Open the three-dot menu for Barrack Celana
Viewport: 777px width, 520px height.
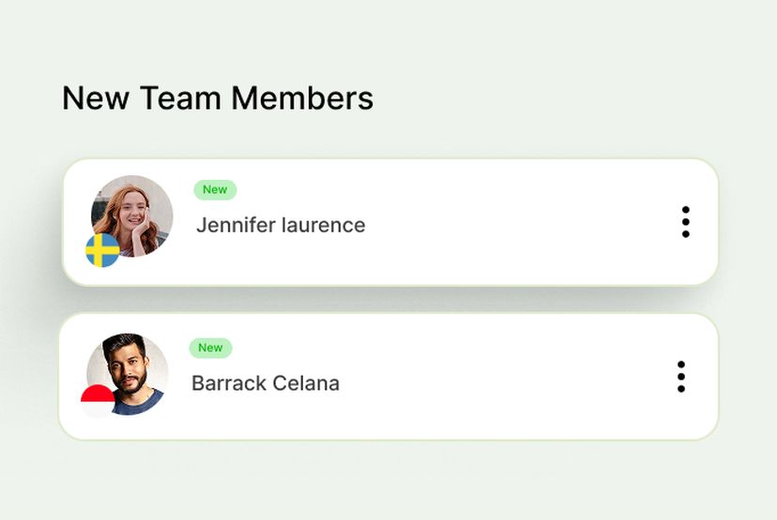coord(681,377)
